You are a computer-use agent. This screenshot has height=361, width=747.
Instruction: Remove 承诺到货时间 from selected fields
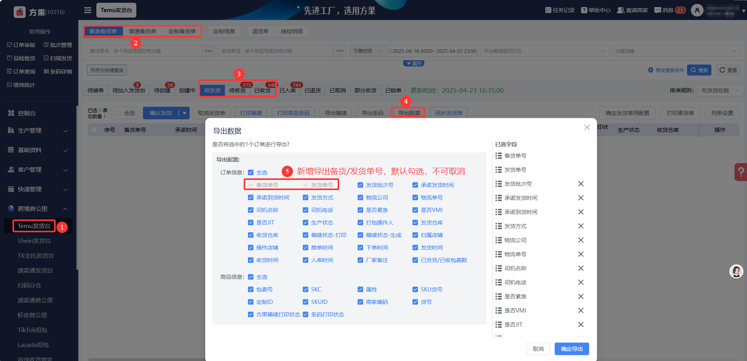click(x=581, y=212)
